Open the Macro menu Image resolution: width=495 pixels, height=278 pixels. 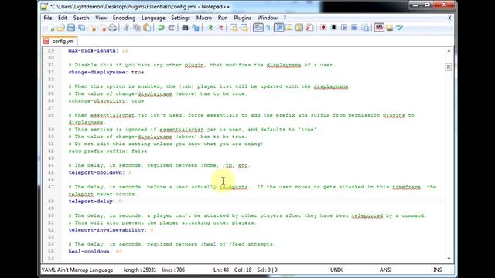204,18
